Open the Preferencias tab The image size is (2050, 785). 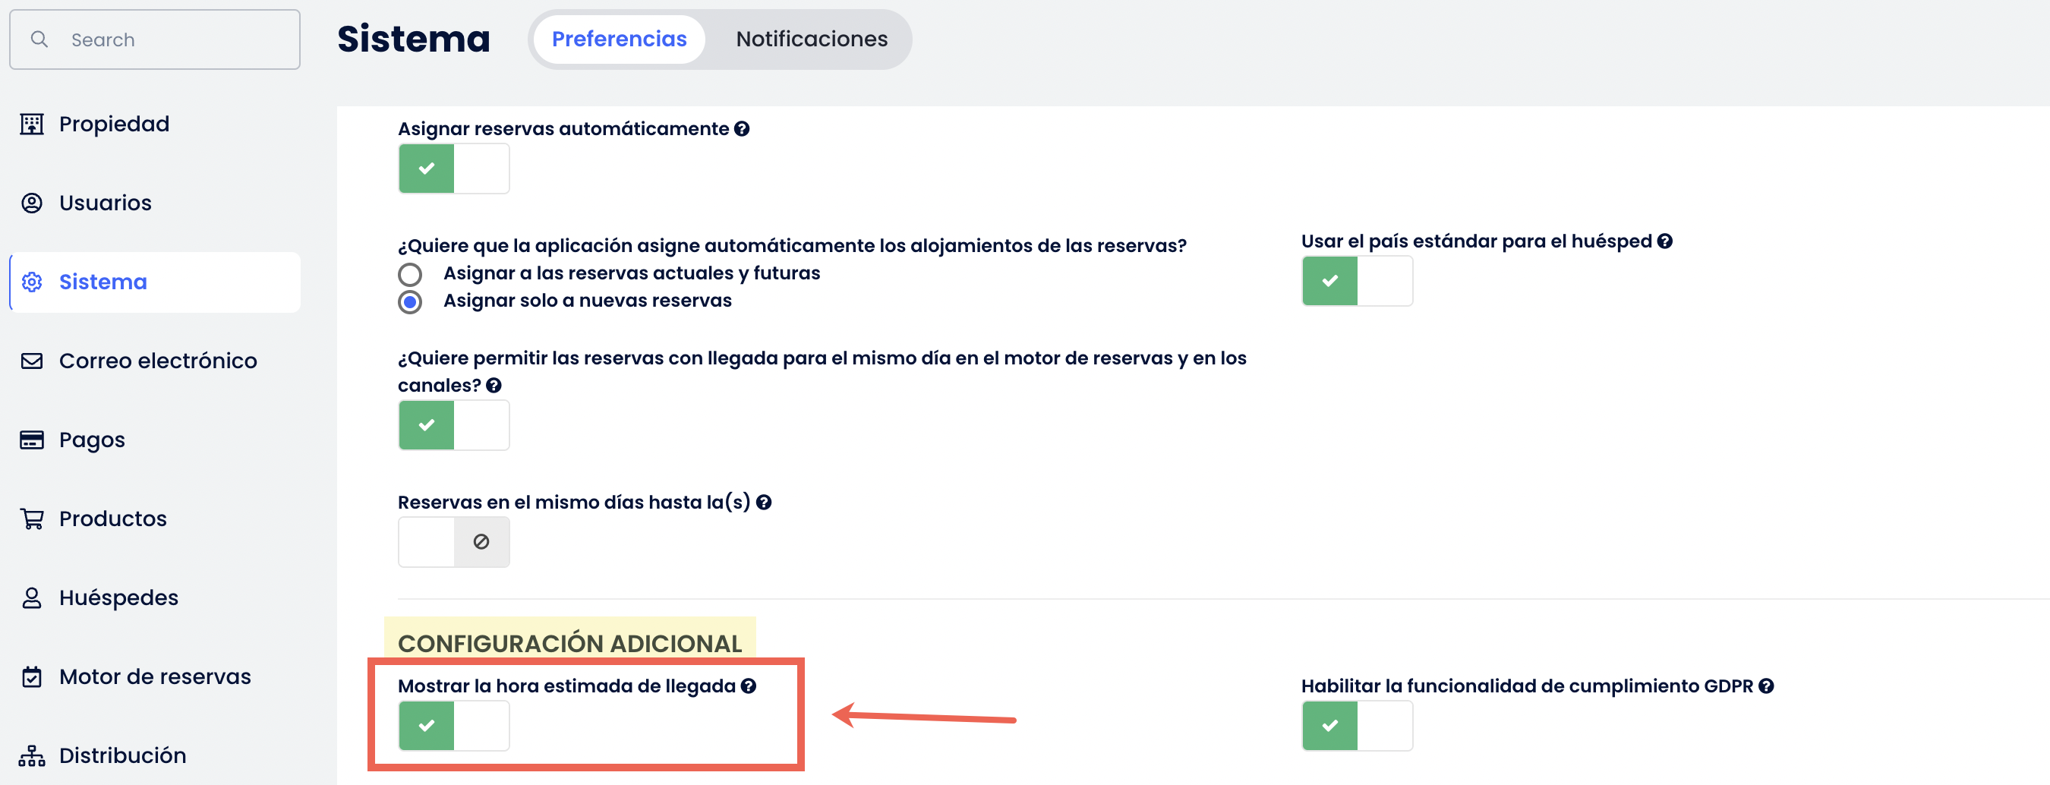click(x=618, y=39)
